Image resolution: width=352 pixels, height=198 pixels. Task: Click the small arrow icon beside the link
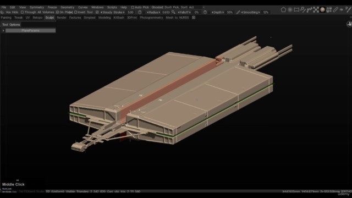coord(342,10)
